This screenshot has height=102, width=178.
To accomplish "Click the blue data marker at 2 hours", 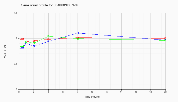I will click(34, 46).
